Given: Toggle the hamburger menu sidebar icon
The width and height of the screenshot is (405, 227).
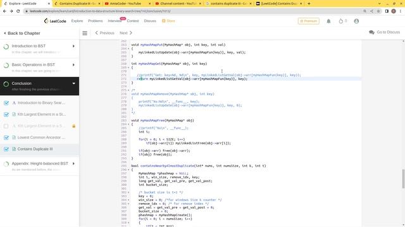Looking at the screenshot, I should click(x=85, y=33).
